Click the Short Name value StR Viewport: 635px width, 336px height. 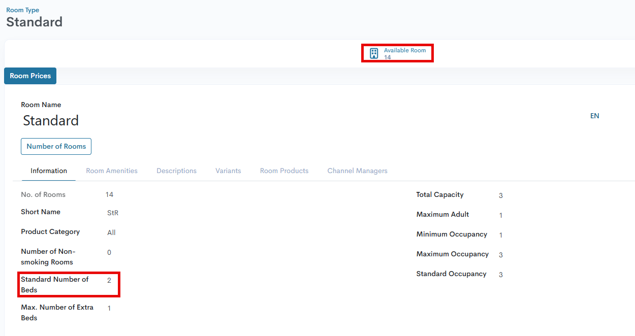click(112, 213)
